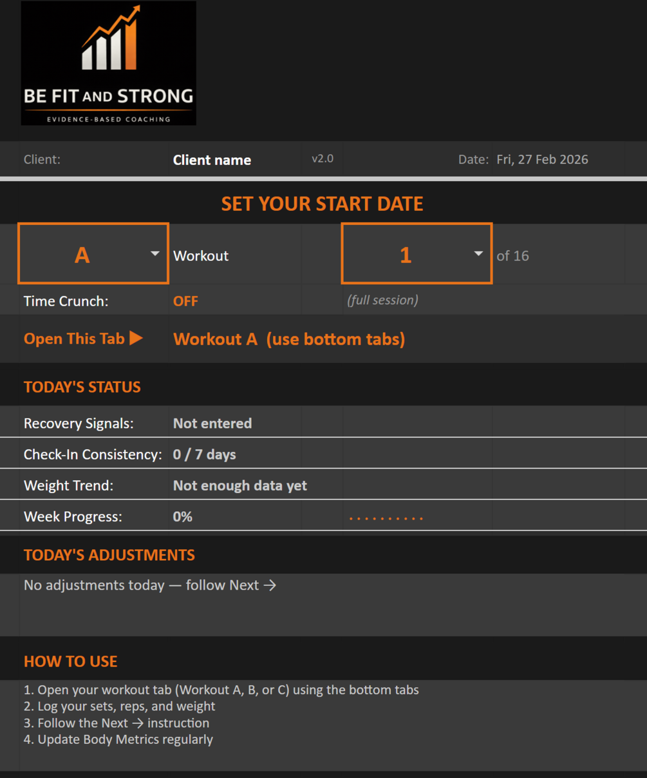Select the No adjustments today message
The height and width of the screenshot is (778, 647).
149,585
